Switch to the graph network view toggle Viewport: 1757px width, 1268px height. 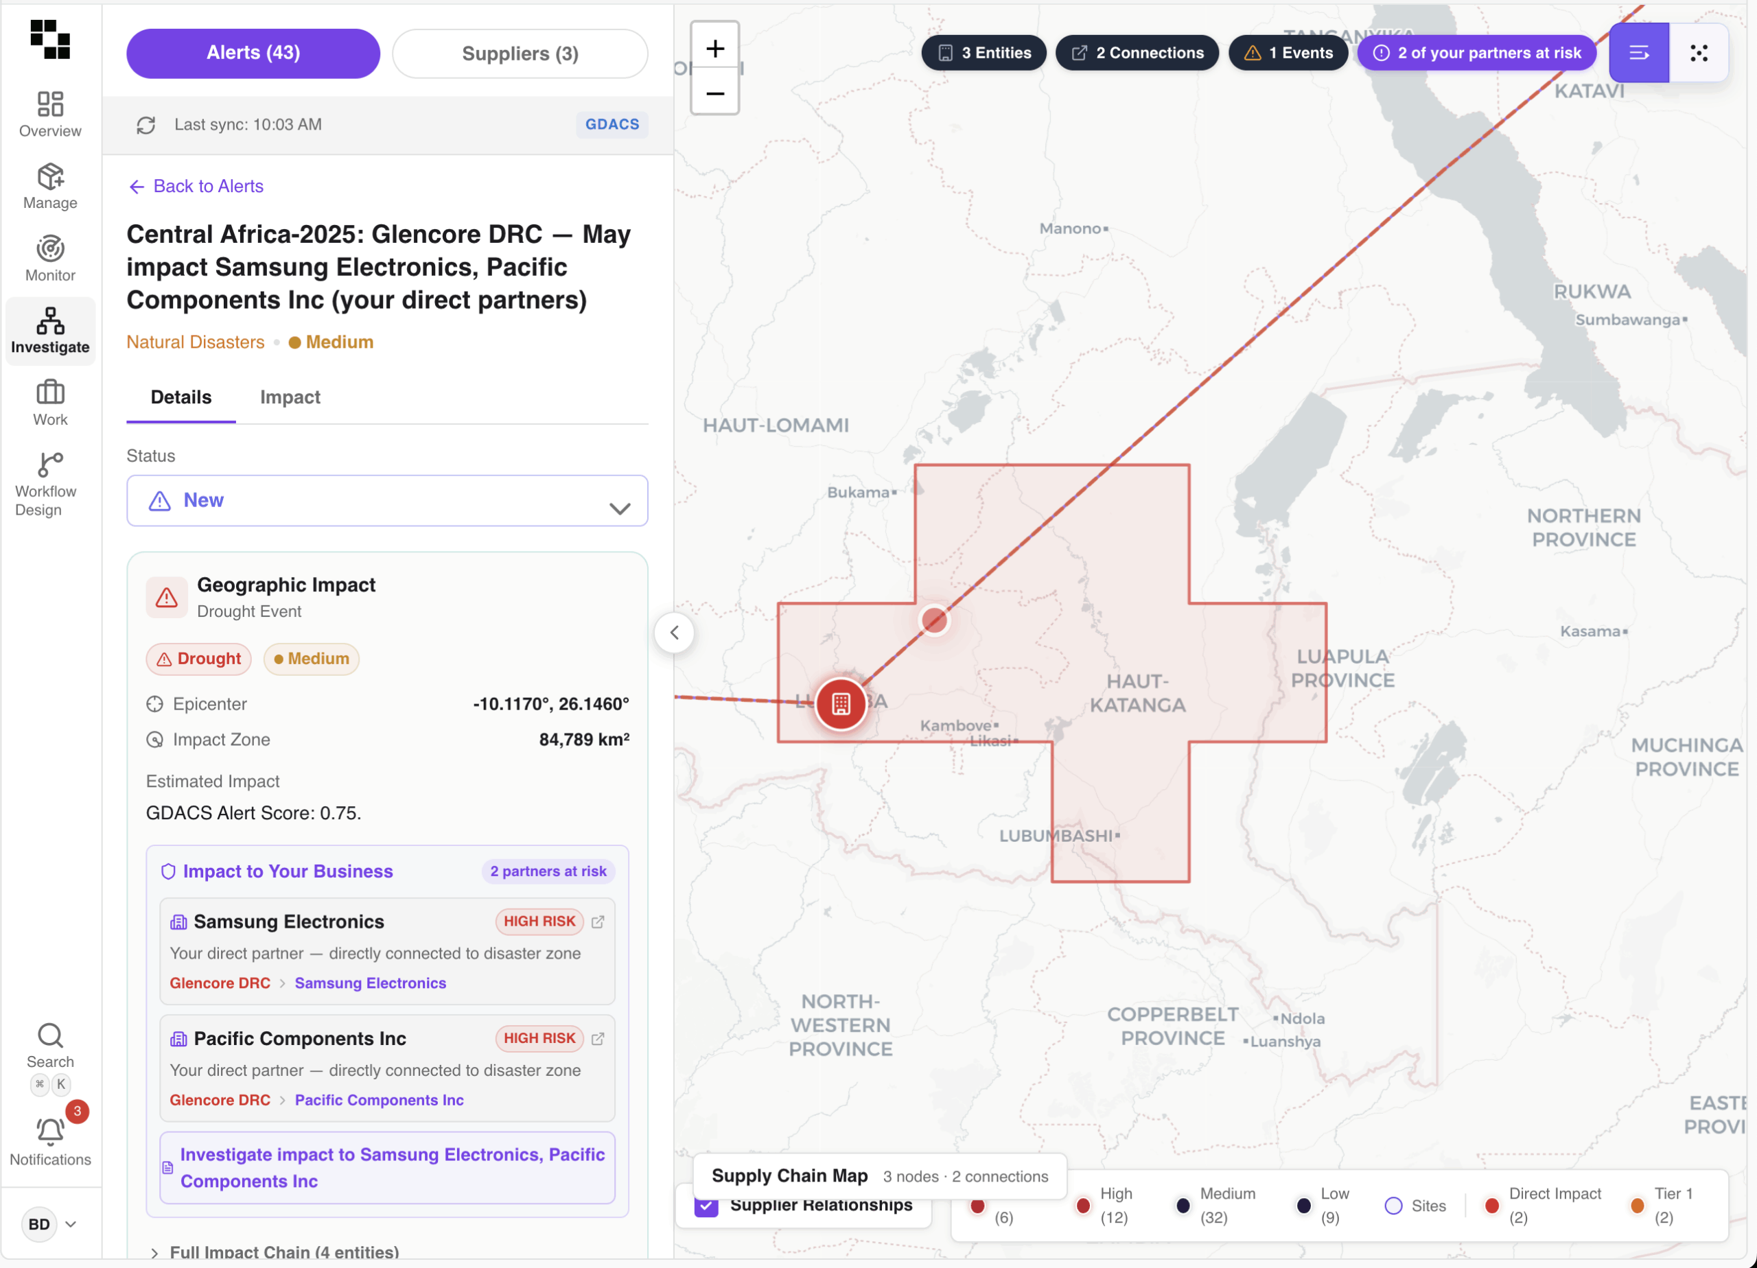coord(1698,53)
